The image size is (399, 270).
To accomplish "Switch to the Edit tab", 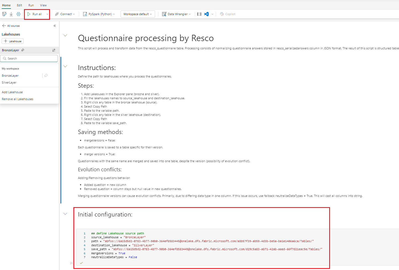I will [19, 5].
